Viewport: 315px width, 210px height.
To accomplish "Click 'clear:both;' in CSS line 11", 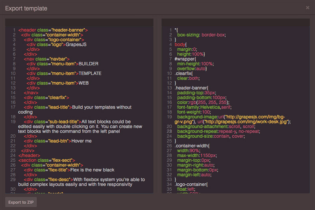I will click(x=189, y=78).
